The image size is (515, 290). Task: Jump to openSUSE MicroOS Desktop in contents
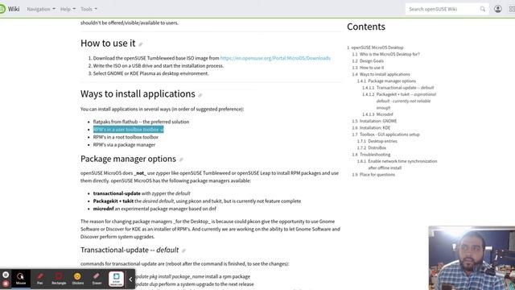(x=377, y=48)
